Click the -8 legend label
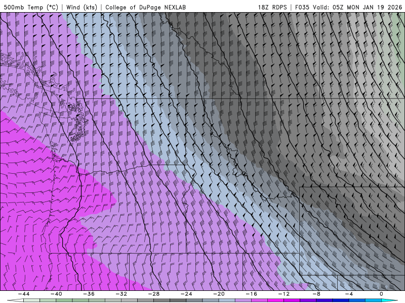Screen dimensions: 405x303 (316, 294)
